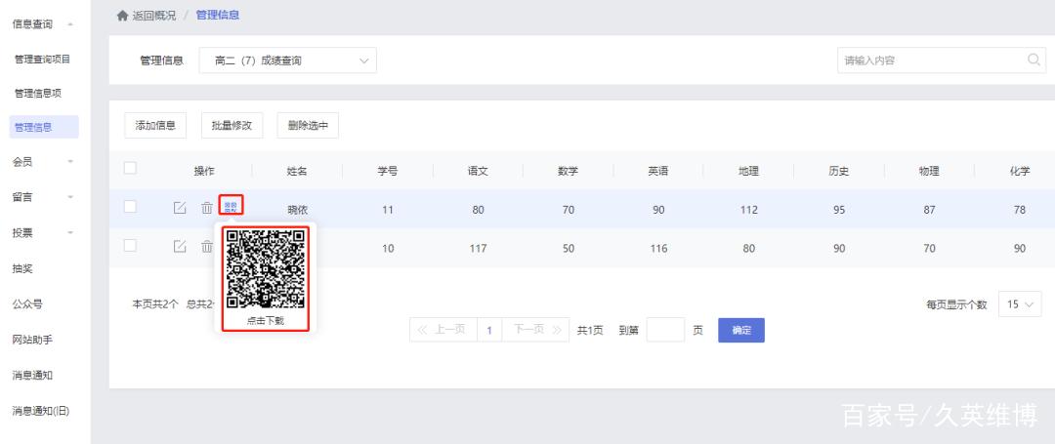This screenshot has height=444, width=1055.
Task: Click the edit icon in the 学号 10 row
Action: coord(180,247)
